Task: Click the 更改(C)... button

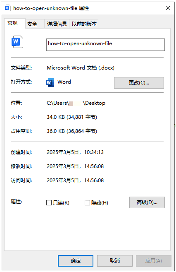Action: point(139,83)
